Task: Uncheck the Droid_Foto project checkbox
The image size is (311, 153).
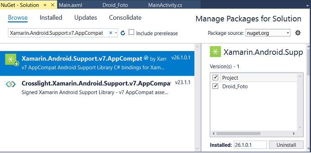Action: (215, 86)
